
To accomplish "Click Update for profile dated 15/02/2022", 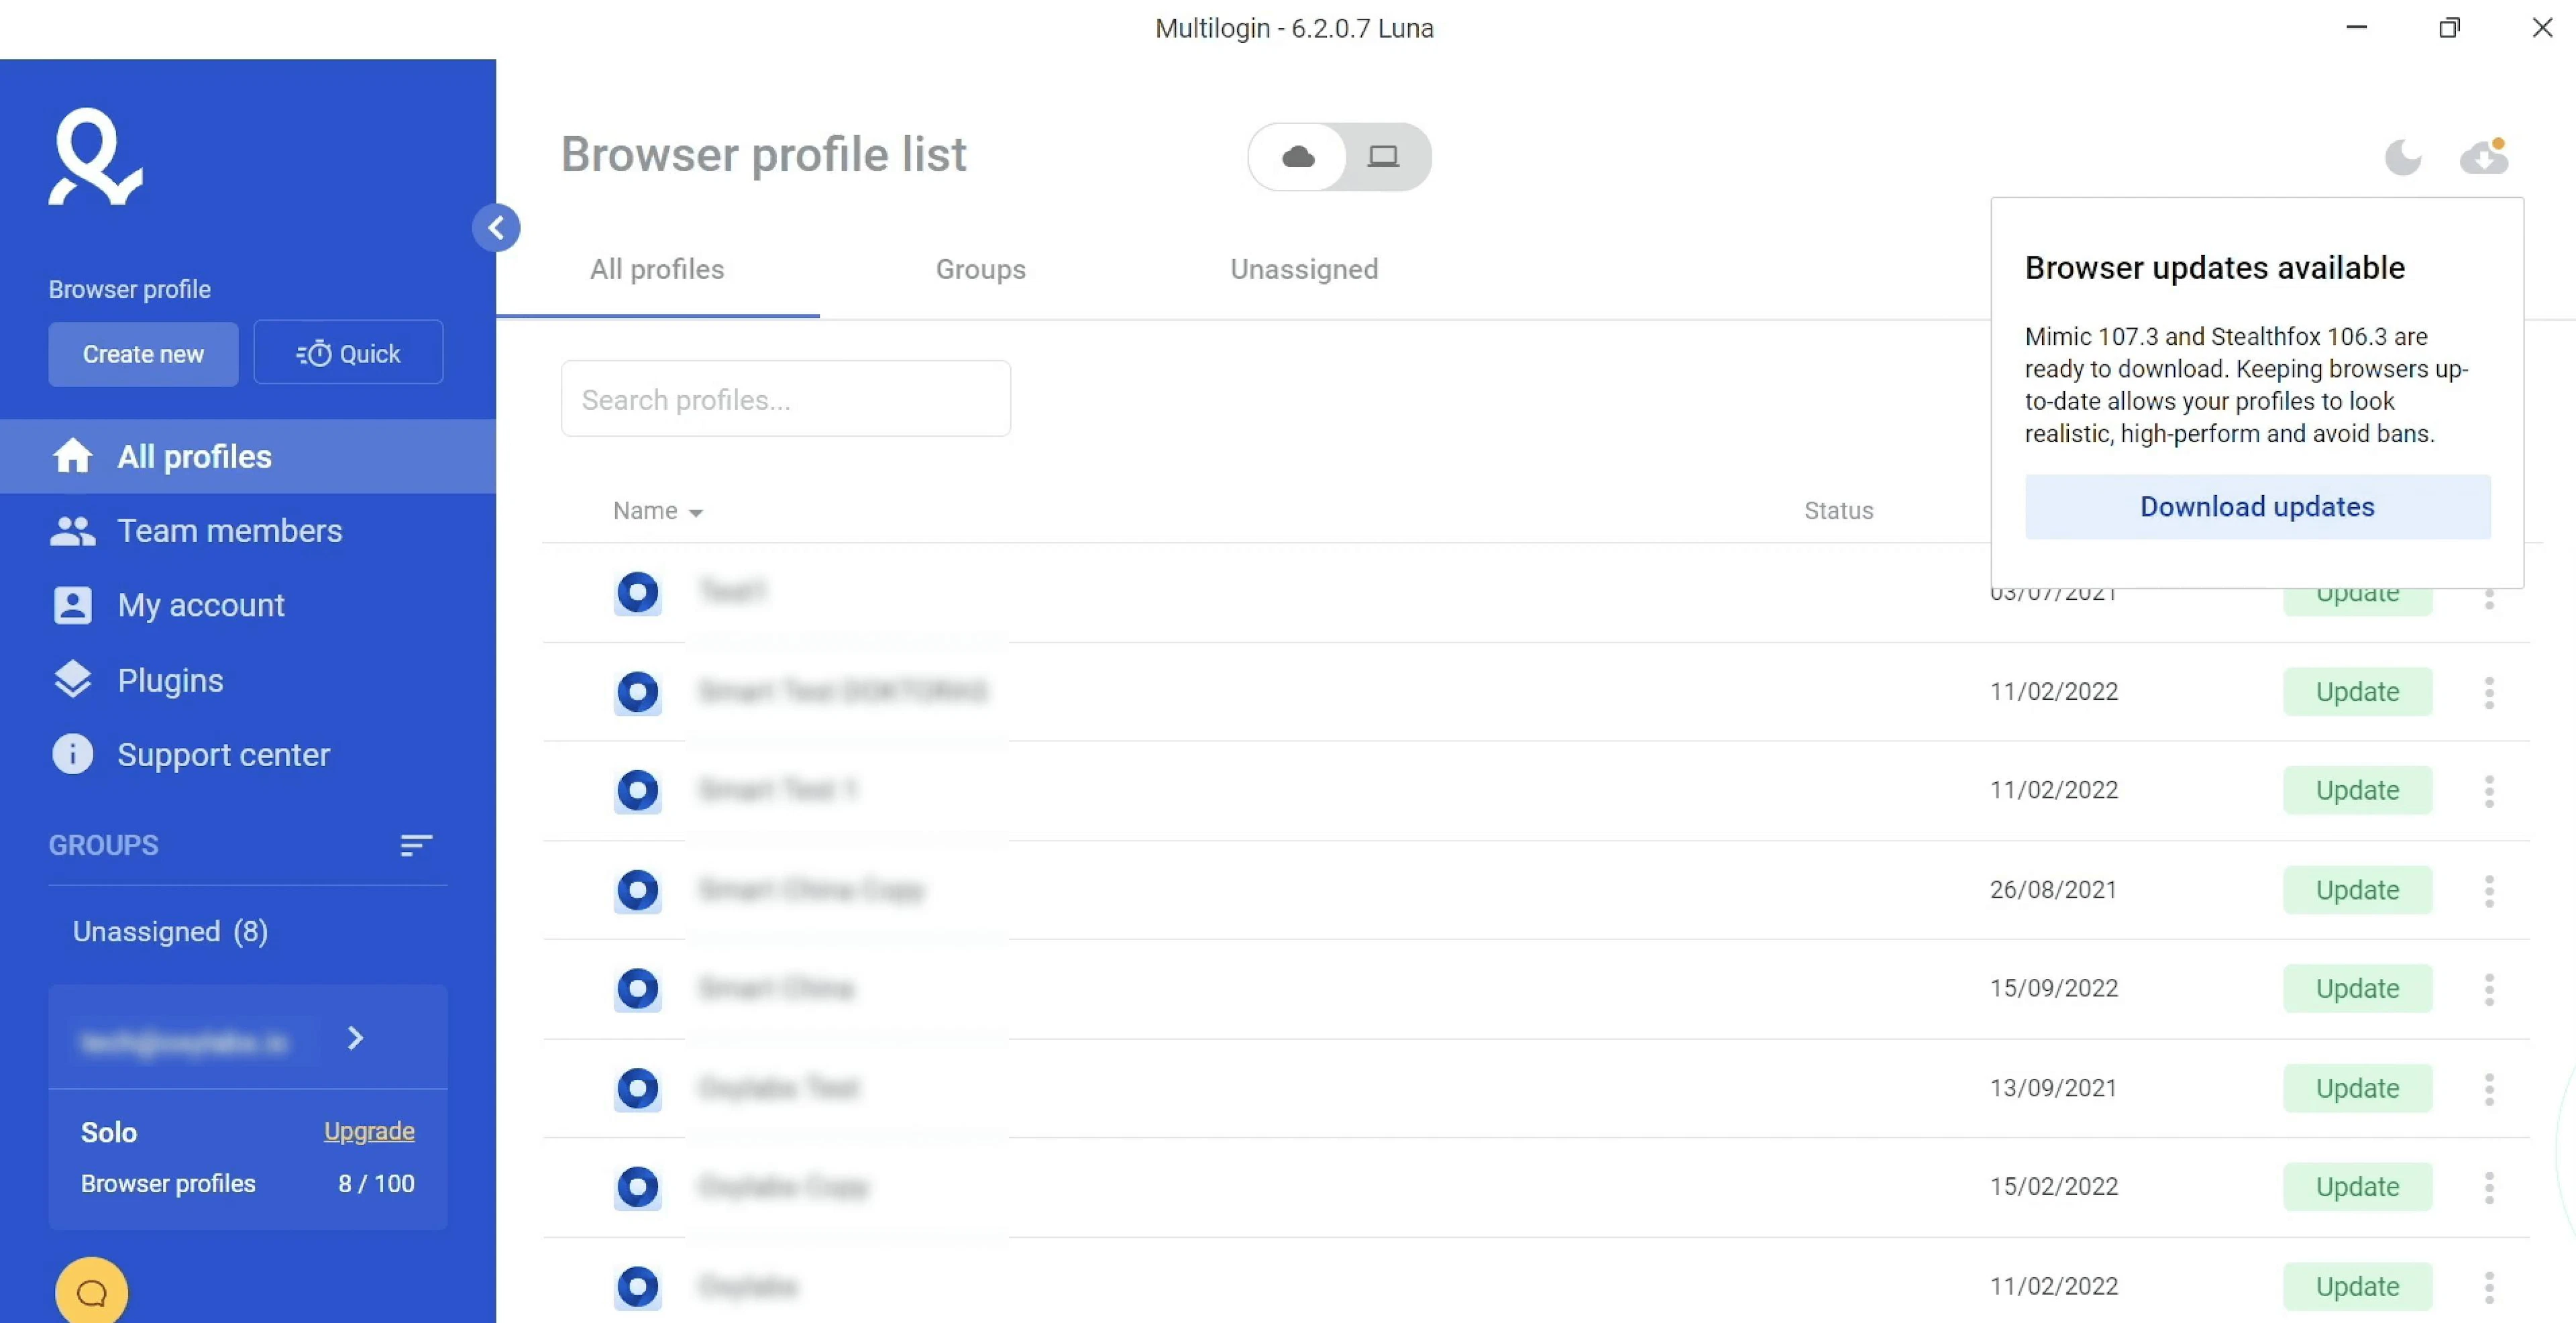I will point(2357,1187).
